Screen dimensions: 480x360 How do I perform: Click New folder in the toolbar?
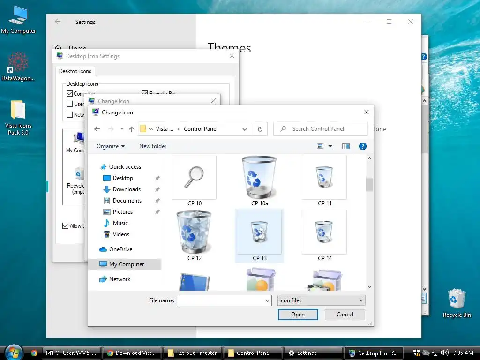pos(153,146)
